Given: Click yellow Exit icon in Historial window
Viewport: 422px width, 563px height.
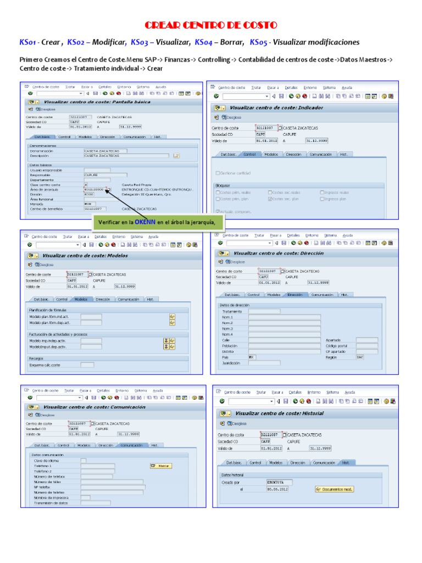Looking at the screenshot, I should click(x=302, y=401).
